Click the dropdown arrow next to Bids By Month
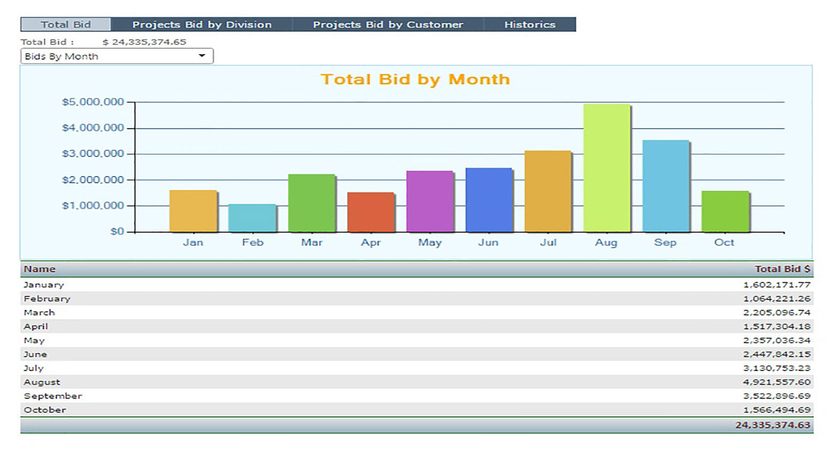 pyautogui.click(x=202, y=56)
